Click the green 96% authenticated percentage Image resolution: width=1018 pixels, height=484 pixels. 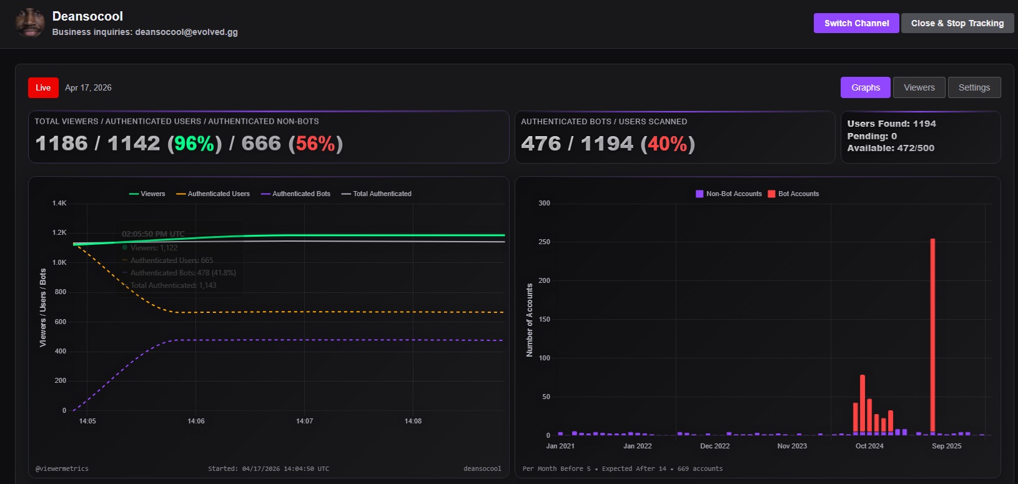tap(194, 144)
